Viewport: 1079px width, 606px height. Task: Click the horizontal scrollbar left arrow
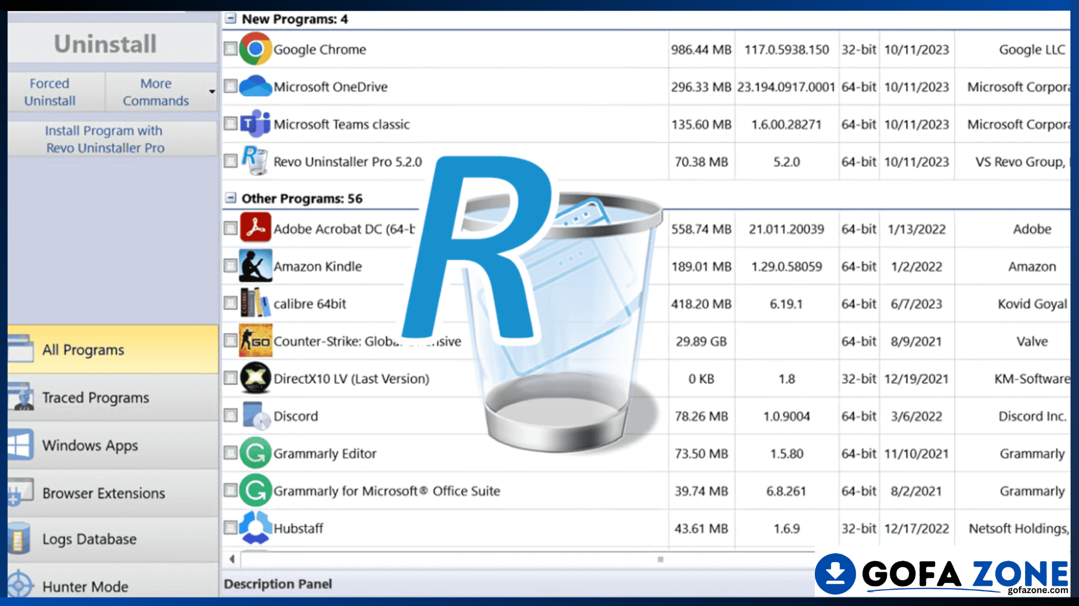click(232, 559)
